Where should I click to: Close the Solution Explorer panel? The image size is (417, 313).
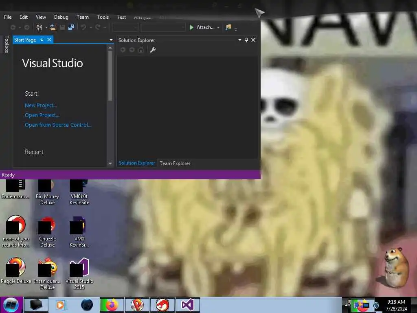tap(253, 40)
